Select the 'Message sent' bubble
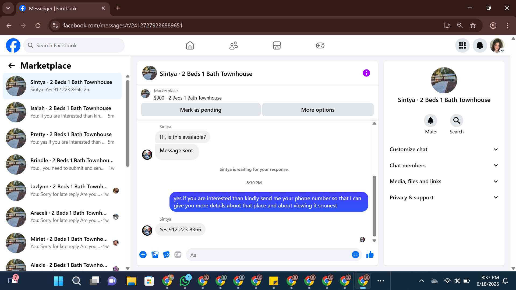The width and height of the screenshot is (516, 290). click(x=176, y=152)
